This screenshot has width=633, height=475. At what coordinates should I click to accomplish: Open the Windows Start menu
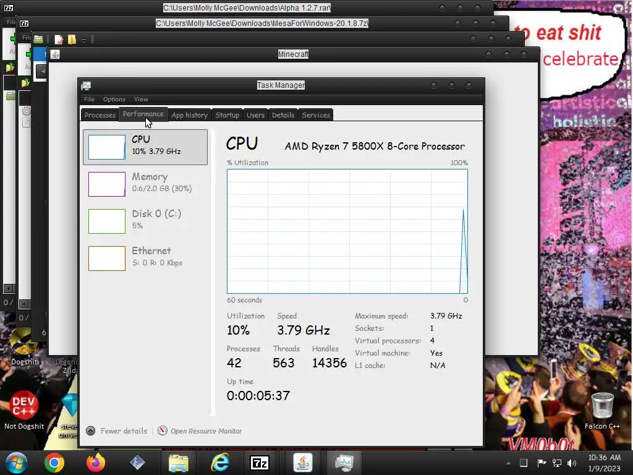point(17,463)
